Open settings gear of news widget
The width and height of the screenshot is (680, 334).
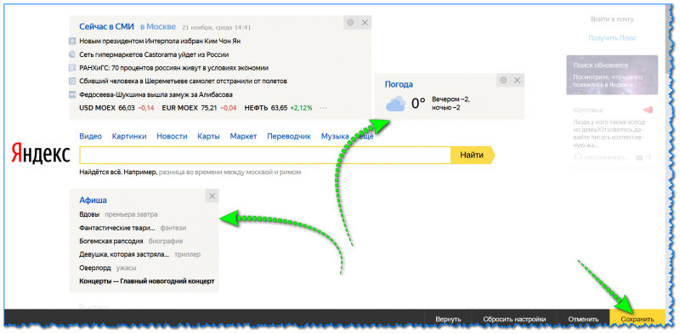point(351,23)
